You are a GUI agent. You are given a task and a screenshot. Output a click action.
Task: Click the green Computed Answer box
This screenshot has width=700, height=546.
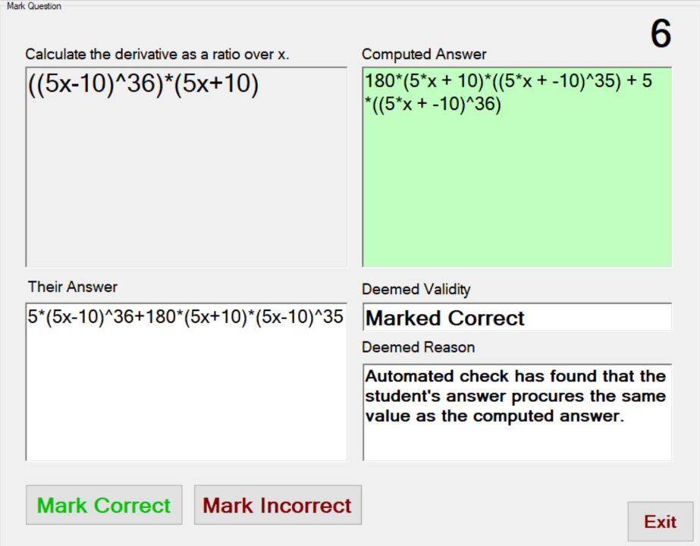tap(517, 167)
